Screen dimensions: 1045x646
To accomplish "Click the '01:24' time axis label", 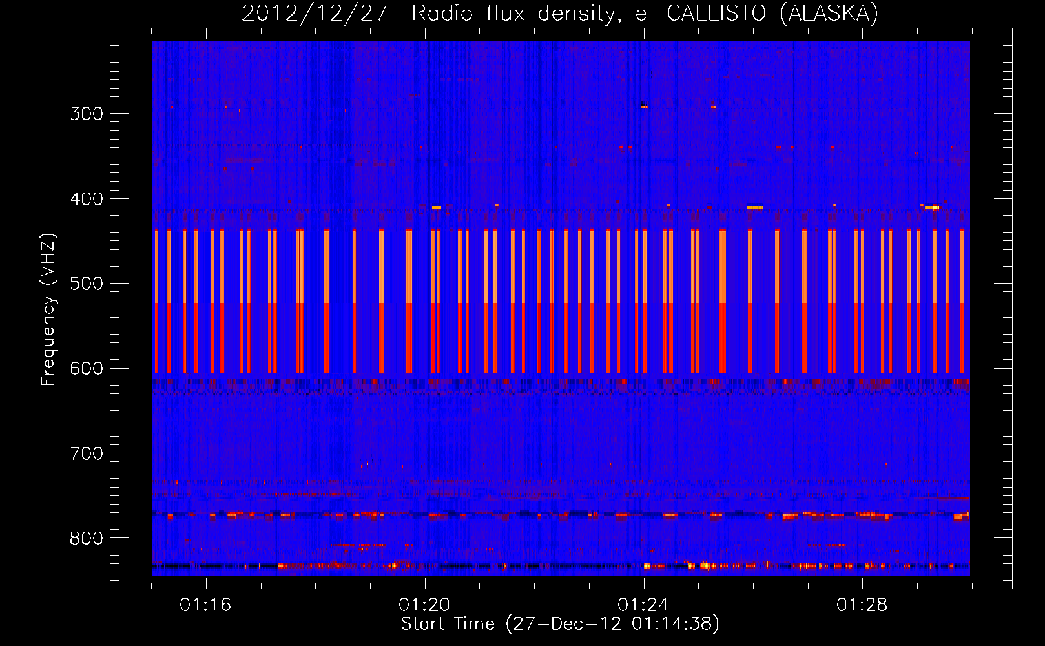I will (643, 605).
